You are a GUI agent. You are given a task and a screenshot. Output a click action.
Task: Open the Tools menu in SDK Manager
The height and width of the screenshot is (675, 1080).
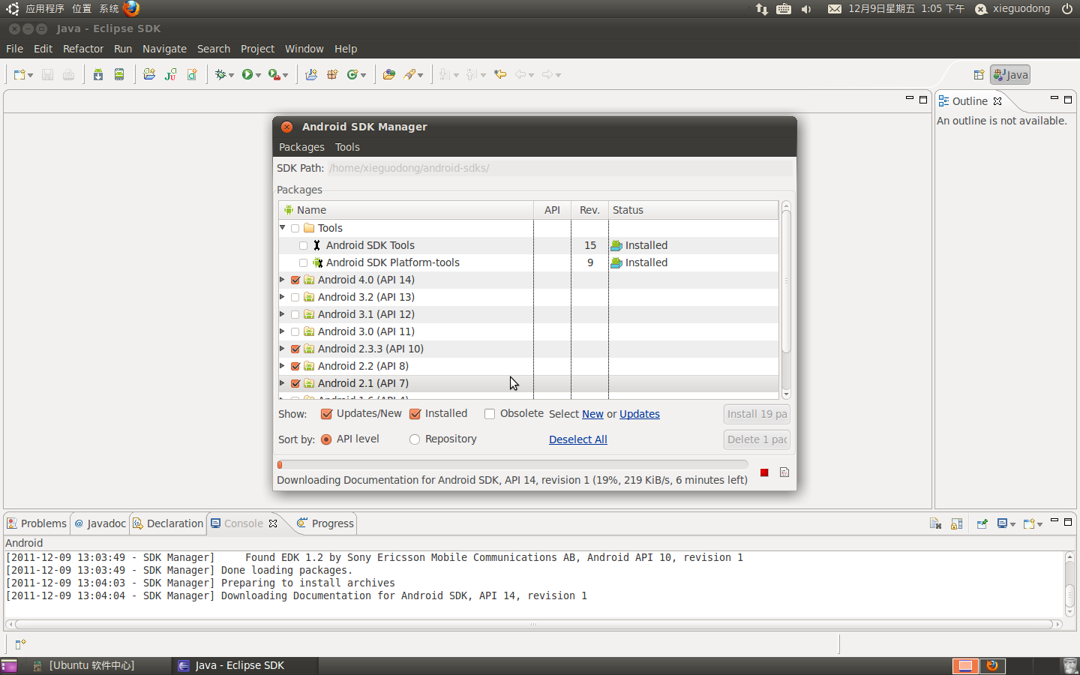pos(347,147)
